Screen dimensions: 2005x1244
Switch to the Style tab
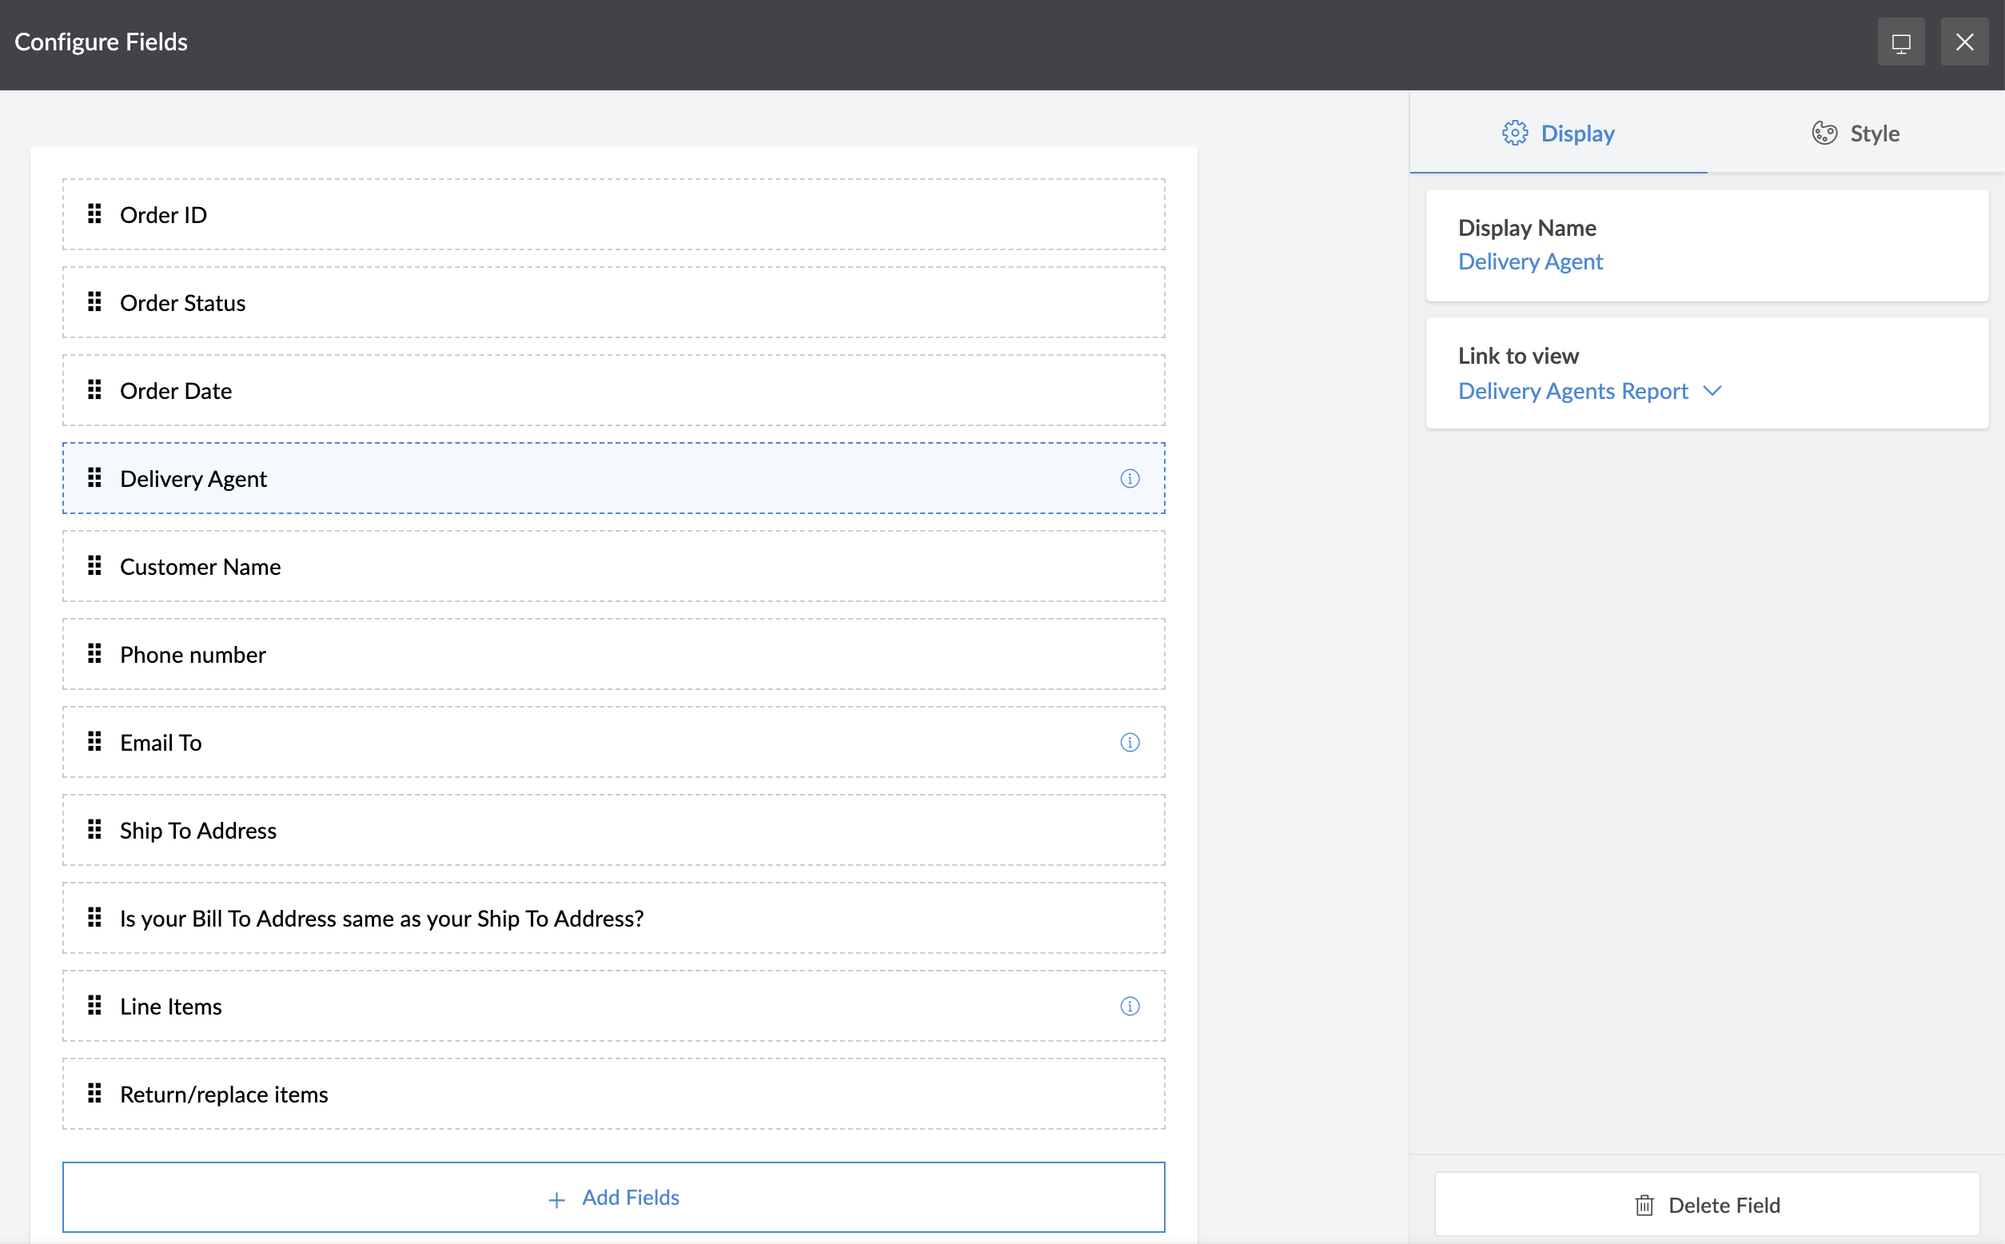coord(1856,134)
